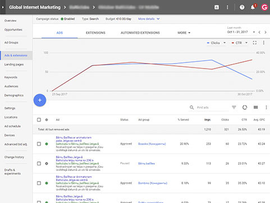The image size is (270, 203).
Task: View notifications bell icon
Action: click(253, 7)
